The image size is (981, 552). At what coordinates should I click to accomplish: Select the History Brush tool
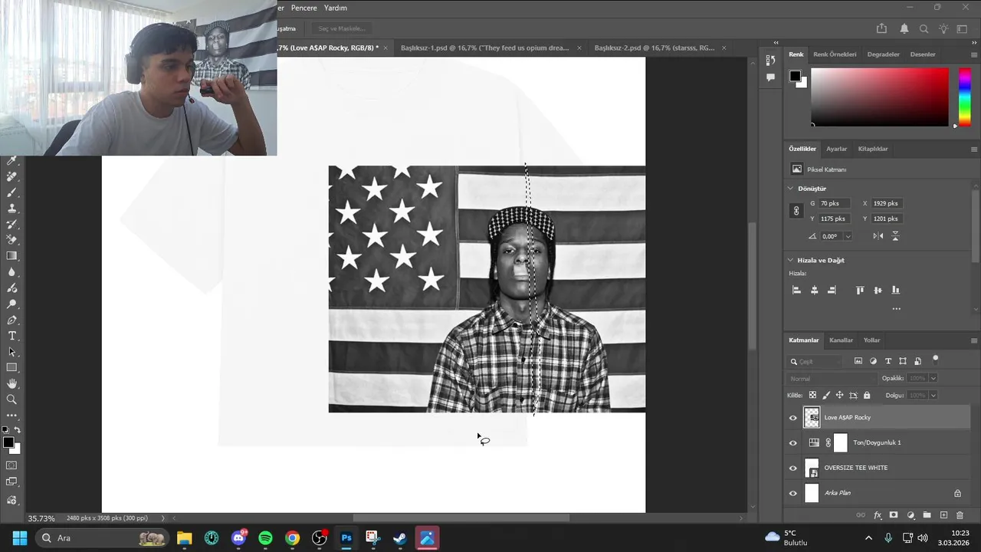pyautogui.click(x=11, y=224)
